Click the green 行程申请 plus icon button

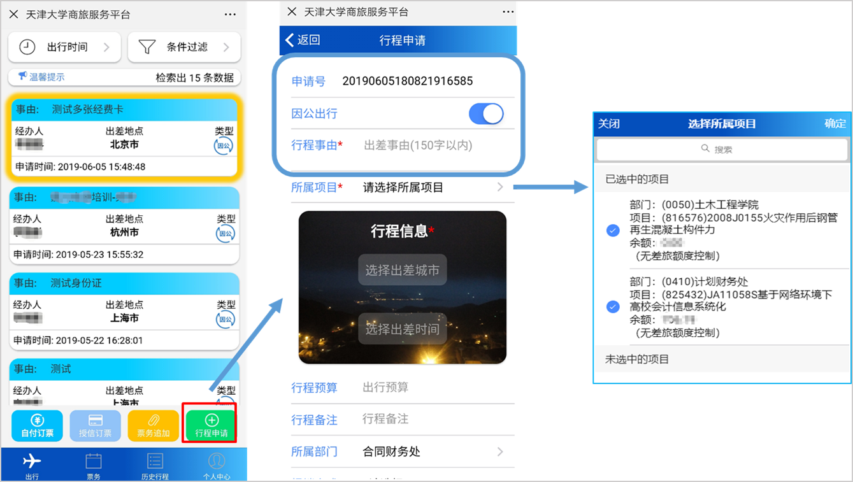pos(211,425)
